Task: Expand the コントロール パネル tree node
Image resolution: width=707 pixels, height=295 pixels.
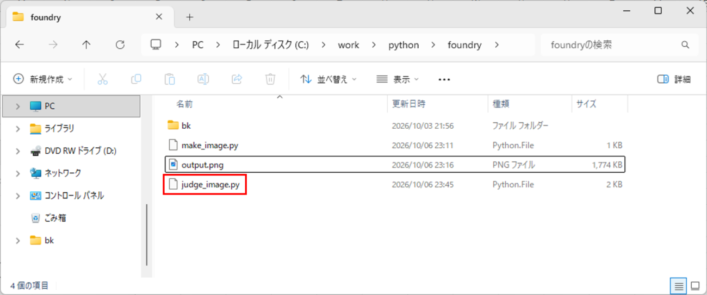Action: (18, 196)
